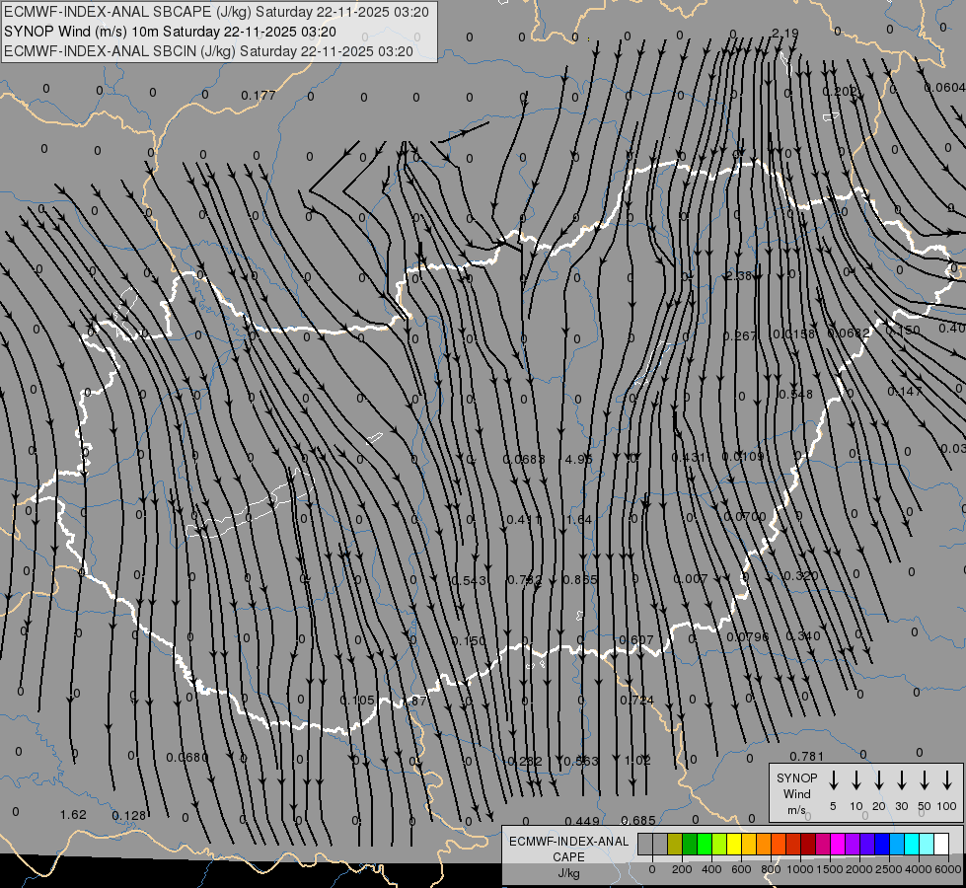The image size is (966, 888).
Task: Click the 100 m/s wind arrow in legend
Action: tap(947, 780)
